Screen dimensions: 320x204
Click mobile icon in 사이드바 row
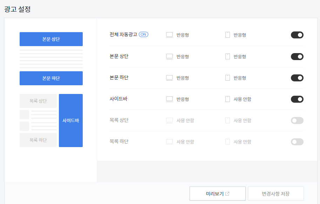(227, 99)
